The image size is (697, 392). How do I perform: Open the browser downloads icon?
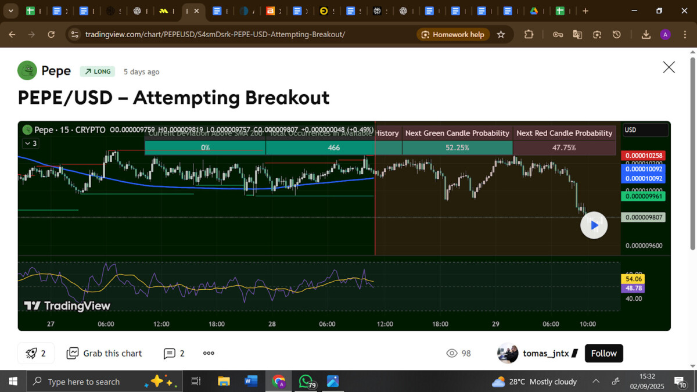pyautogui.click(x=645, y=34)
